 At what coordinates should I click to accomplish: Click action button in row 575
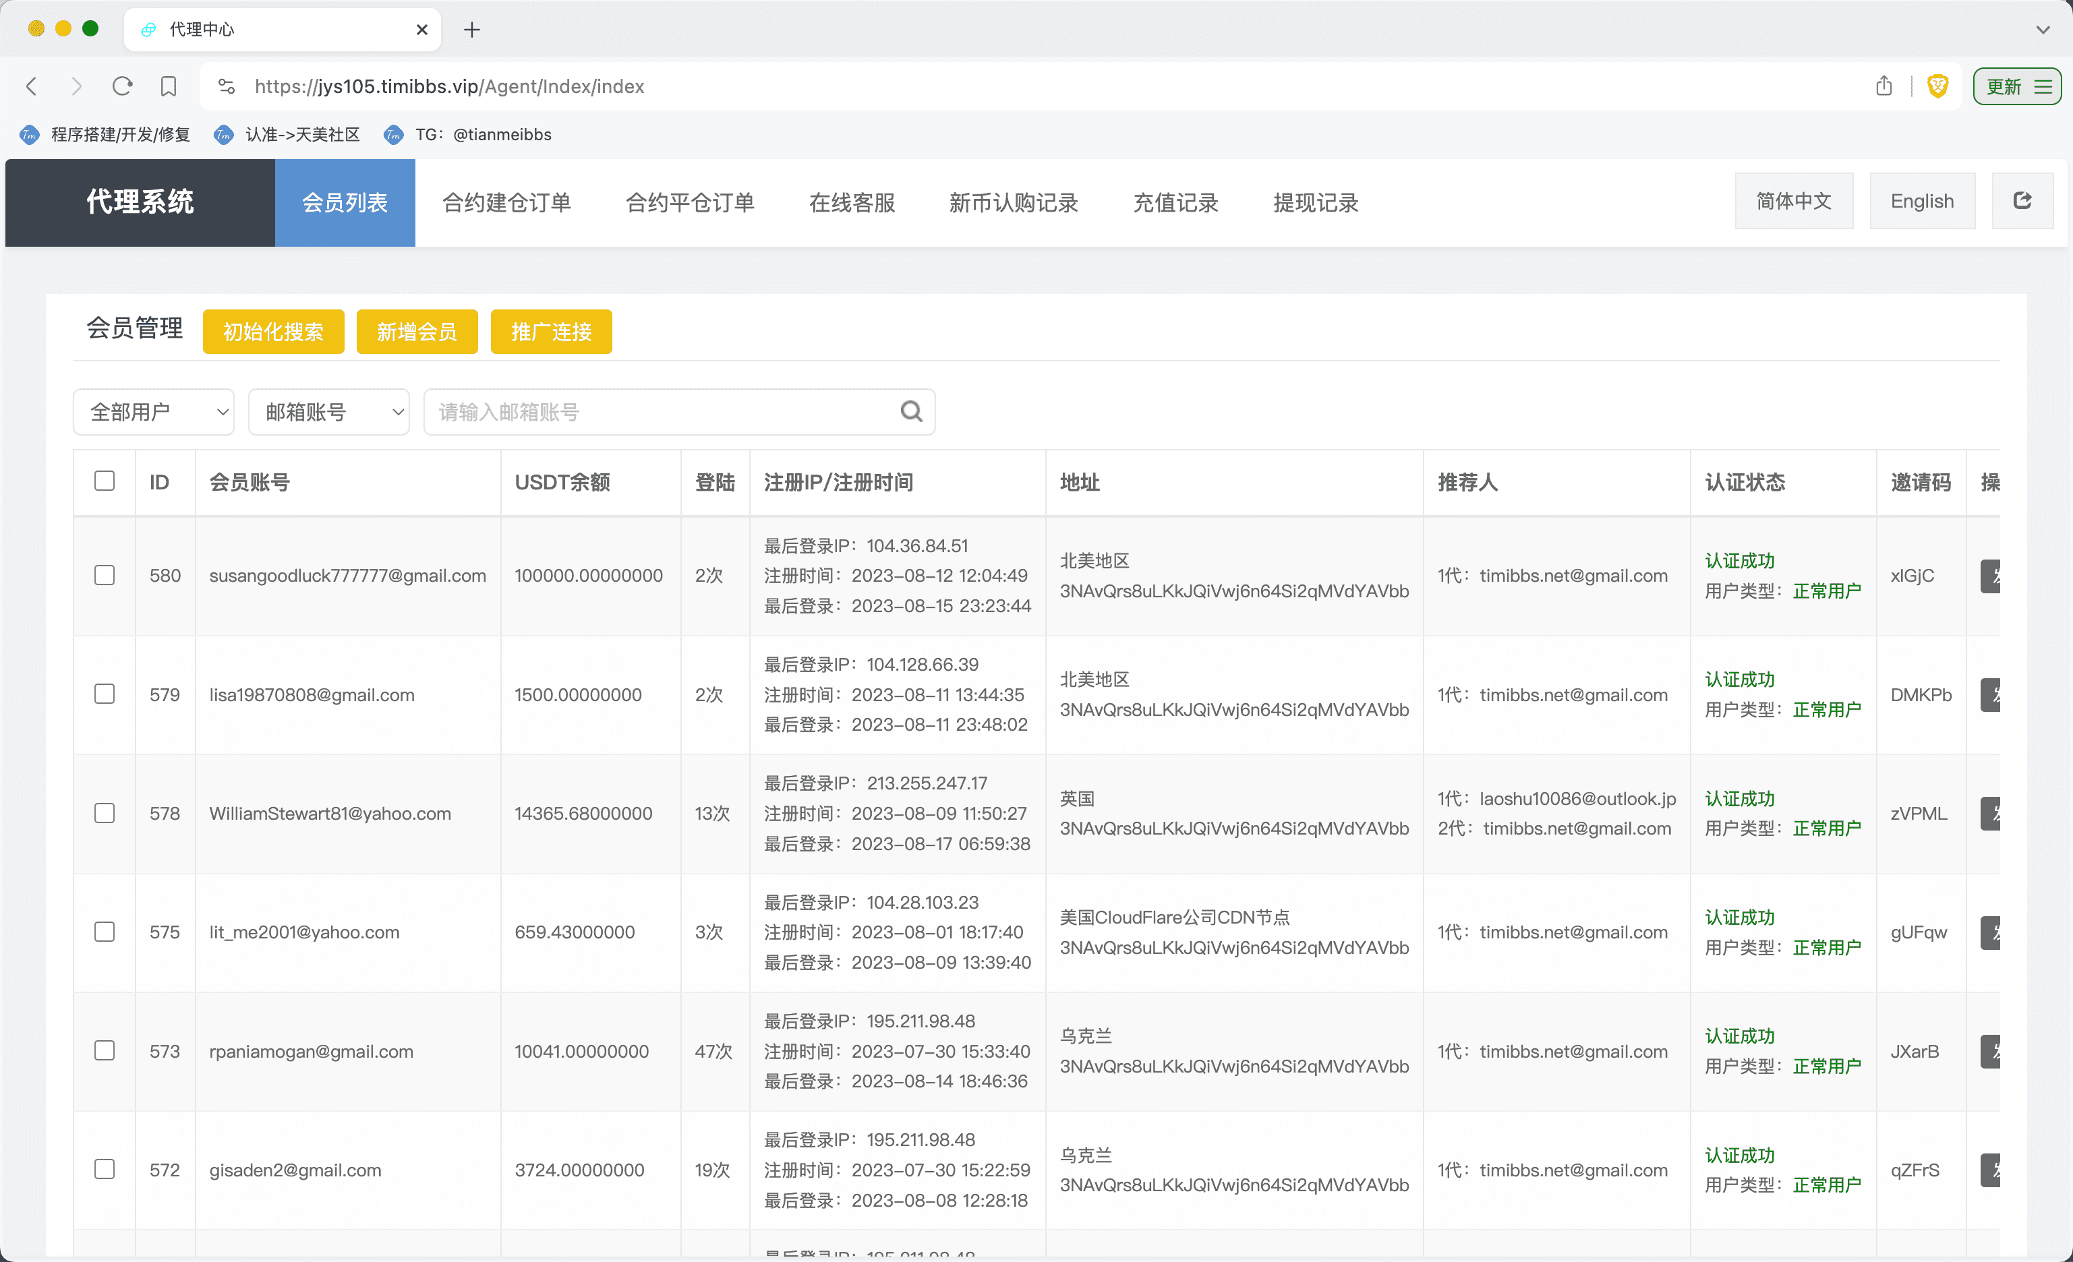[x=1989, y=932]
